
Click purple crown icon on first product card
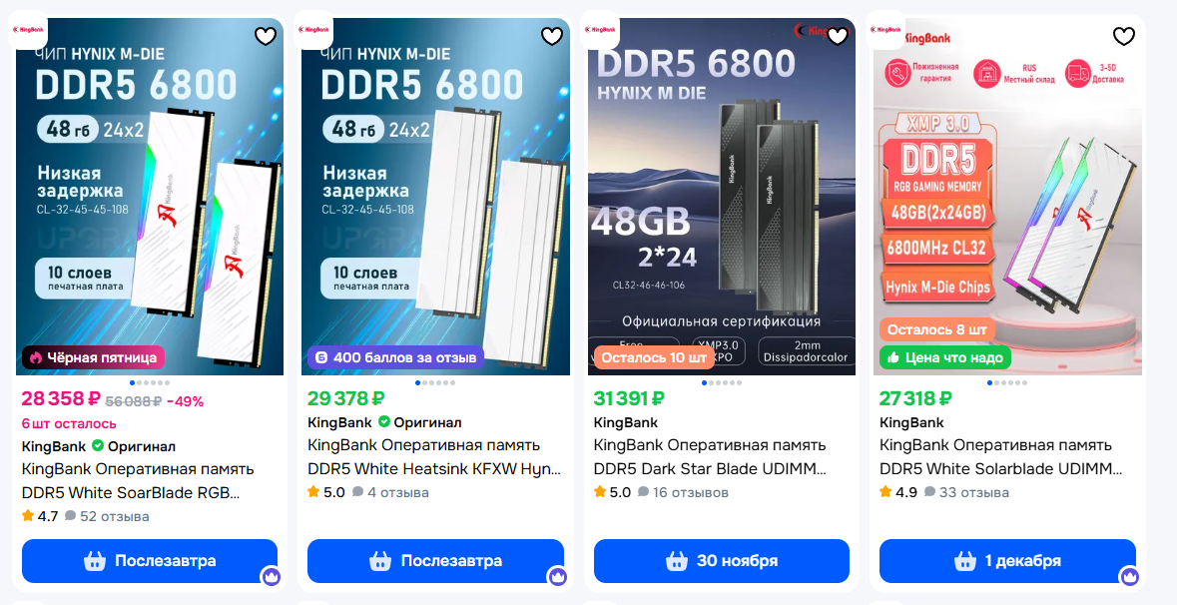(271, 576)
